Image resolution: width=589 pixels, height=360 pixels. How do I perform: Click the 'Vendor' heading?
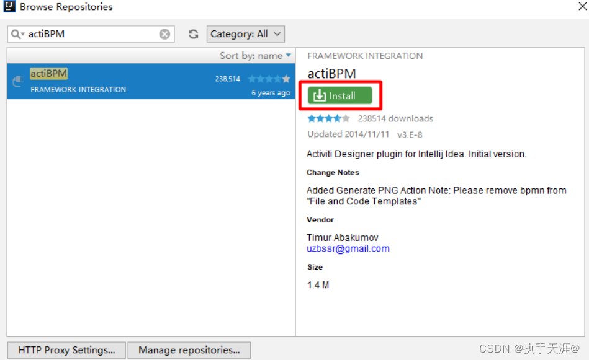(x=320, y=220)
